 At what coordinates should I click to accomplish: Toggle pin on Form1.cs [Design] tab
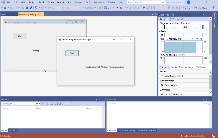point(39,15)
